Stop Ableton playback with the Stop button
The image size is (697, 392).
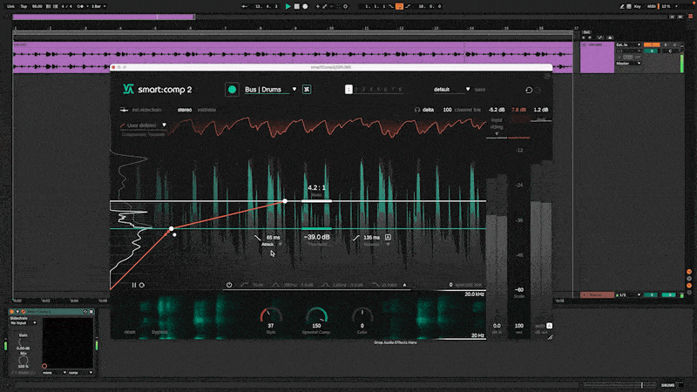297,6
